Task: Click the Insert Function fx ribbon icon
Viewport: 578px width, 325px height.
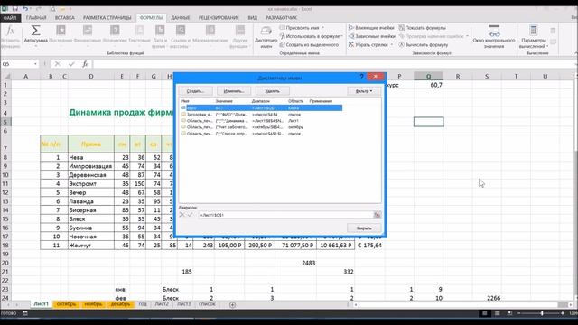Action: (10, 31)
